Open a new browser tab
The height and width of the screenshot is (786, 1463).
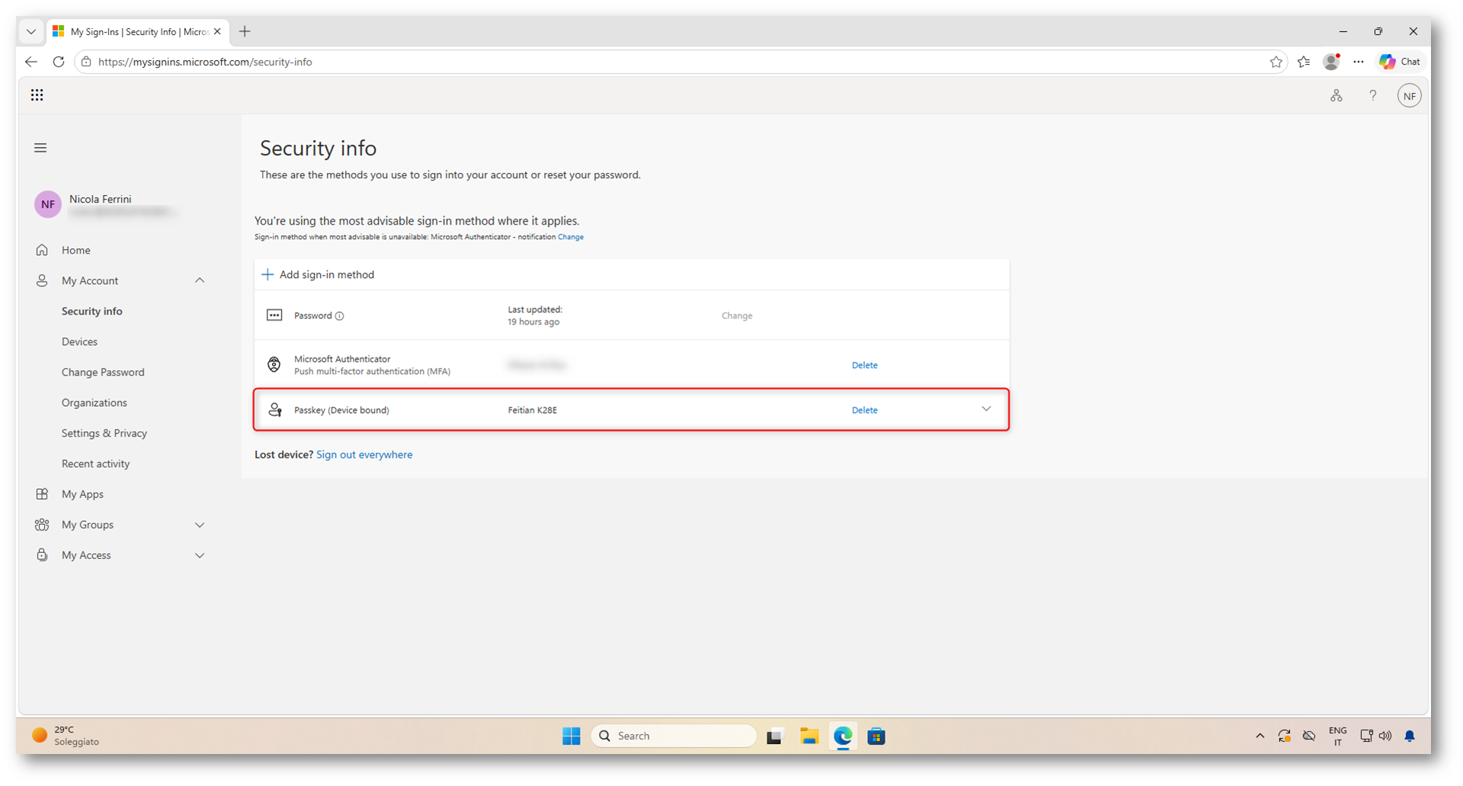click(x=245, y=31)
